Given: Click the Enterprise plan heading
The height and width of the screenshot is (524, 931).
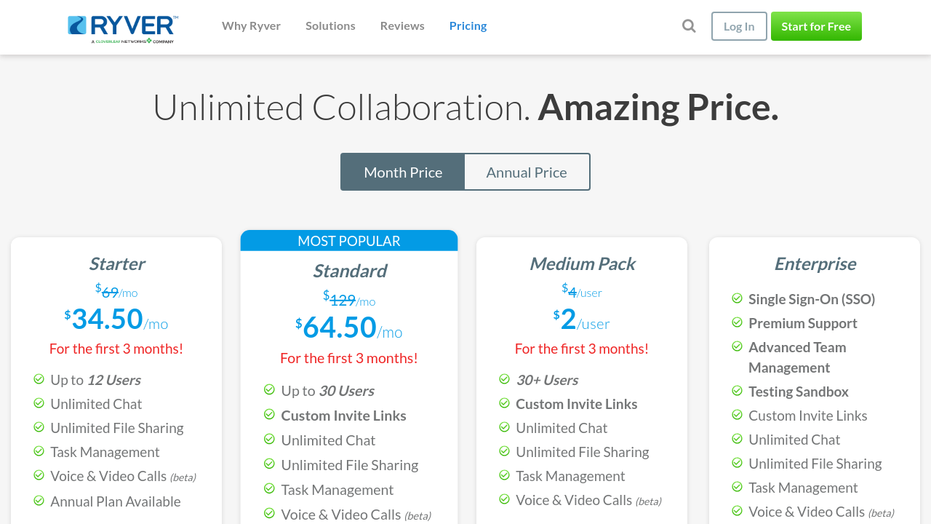Looking at the screenshot, I should pos(815,263).
